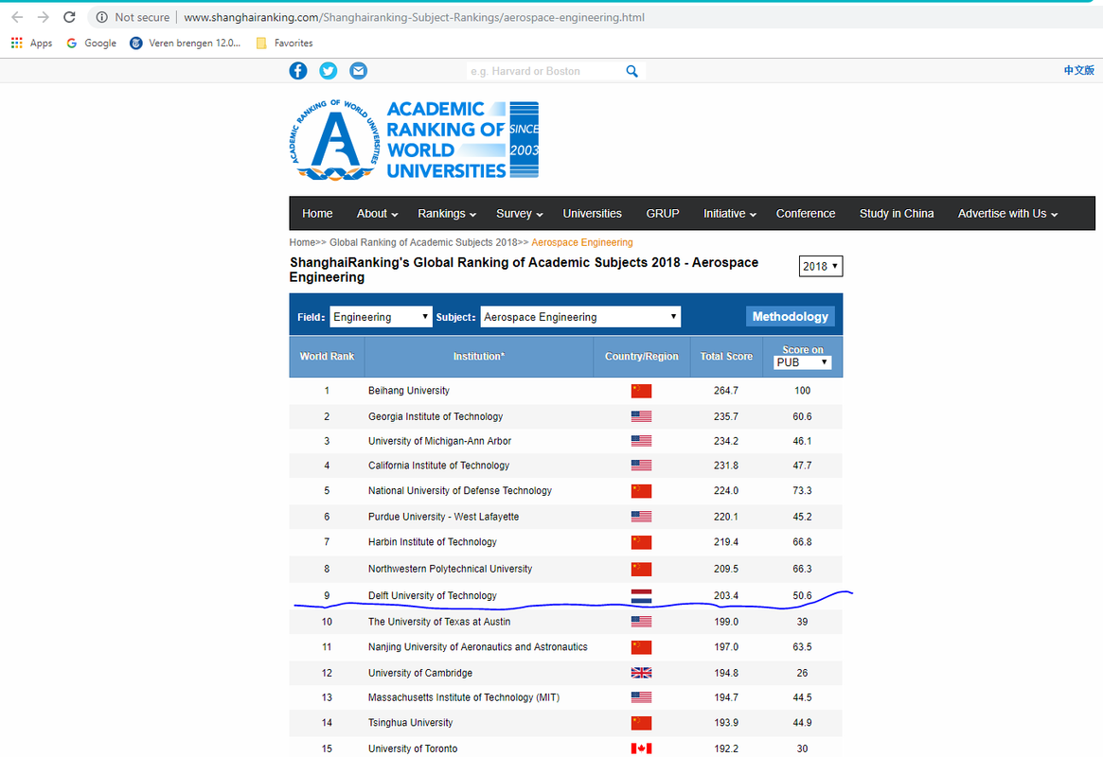
Task: Click total score 264.7 cell
Action: (726, 391)
